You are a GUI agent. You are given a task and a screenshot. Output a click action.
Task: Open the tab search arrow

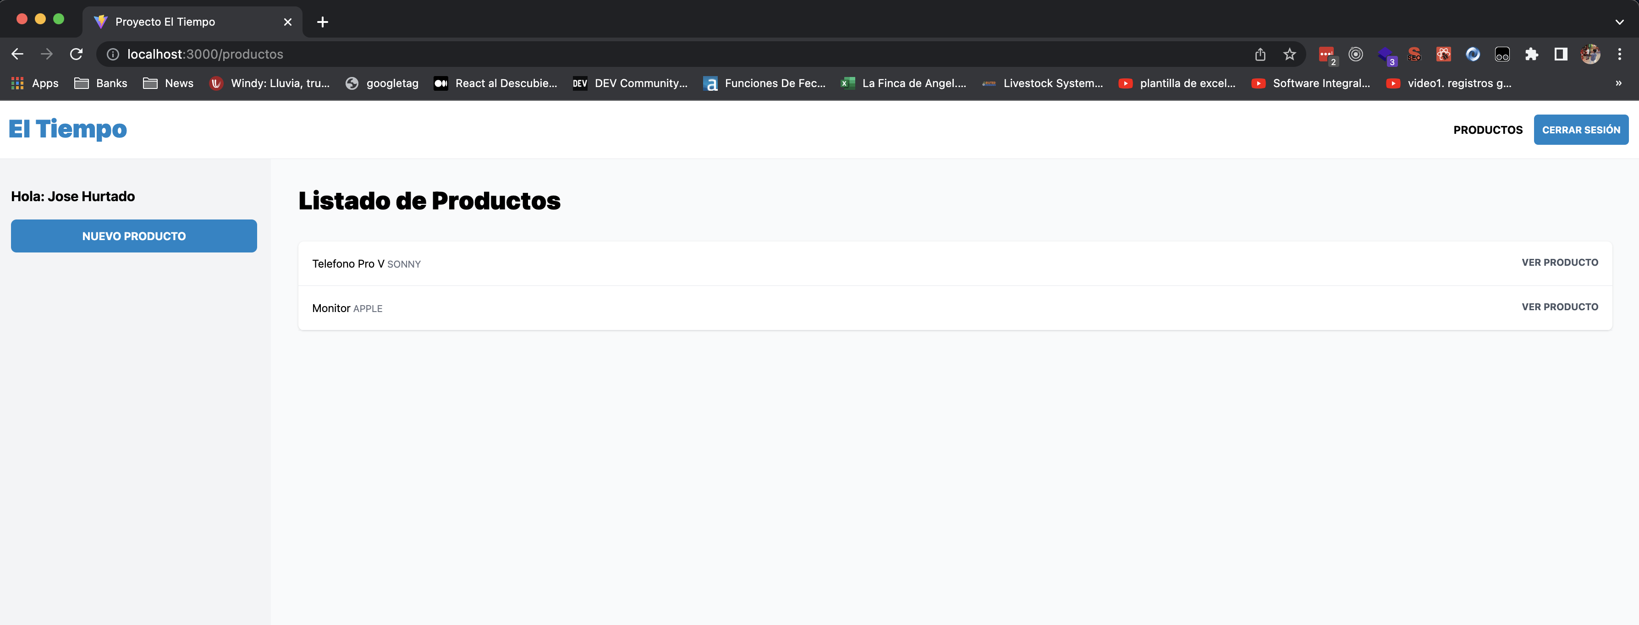tap(1619, 22)
